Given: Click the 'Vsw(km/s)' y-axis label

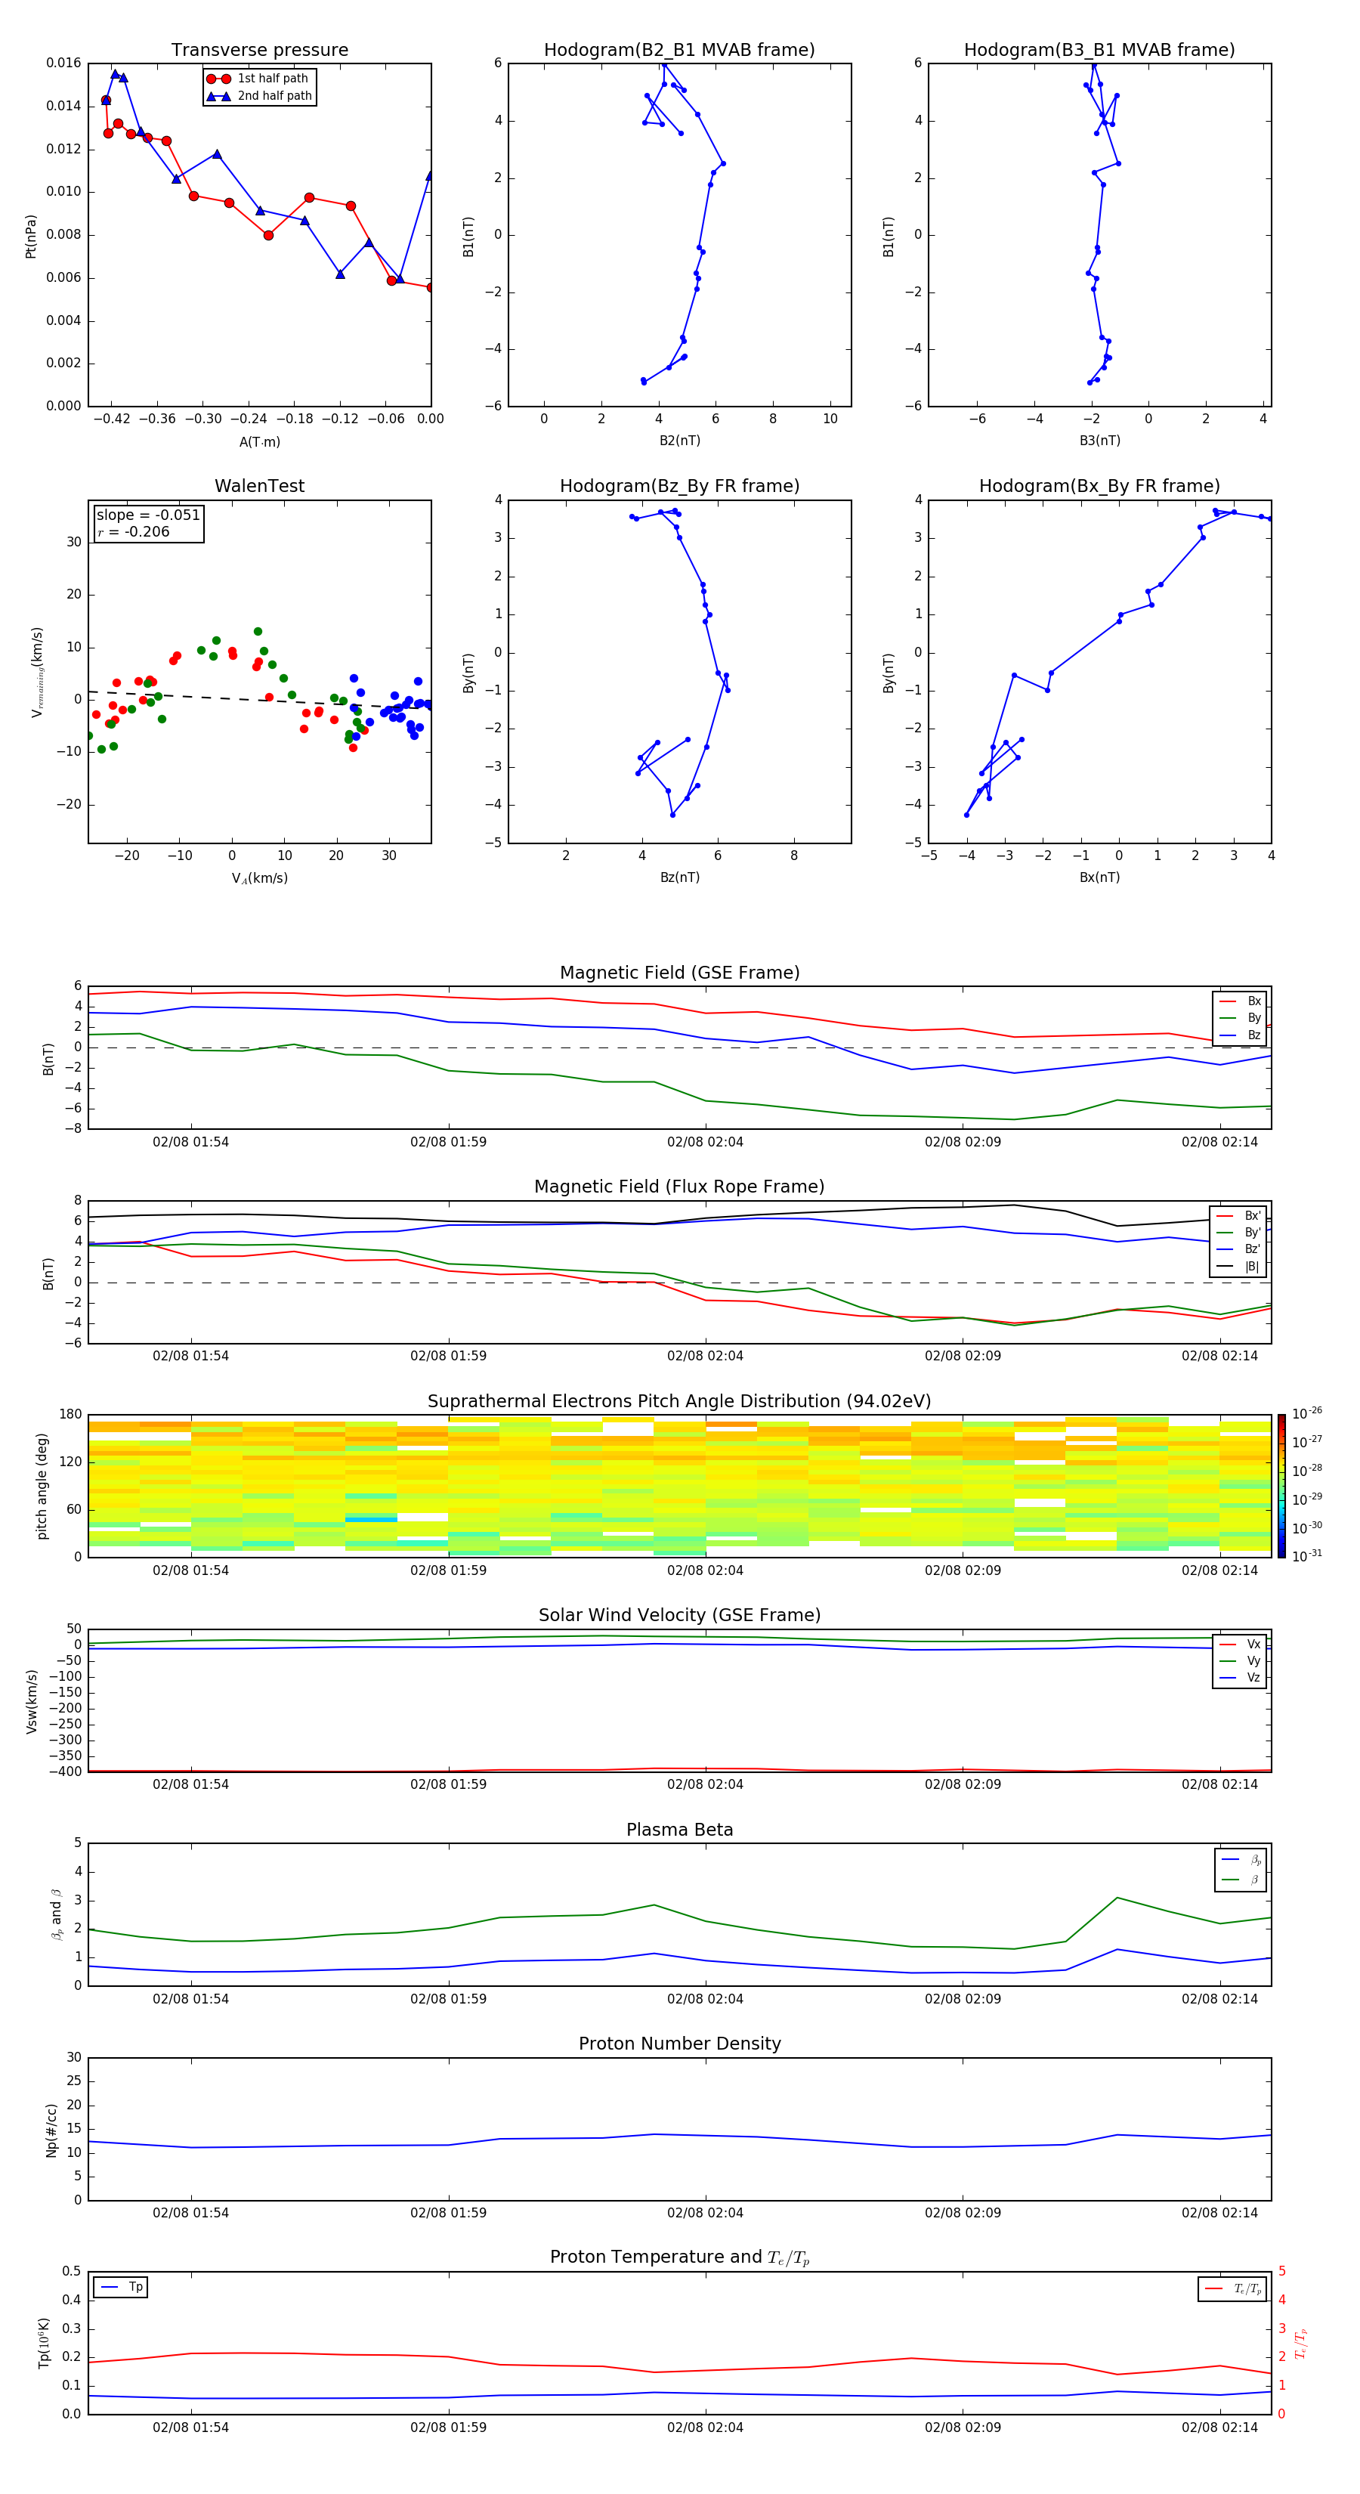Looking at the screenshot, I should 32,1701.
